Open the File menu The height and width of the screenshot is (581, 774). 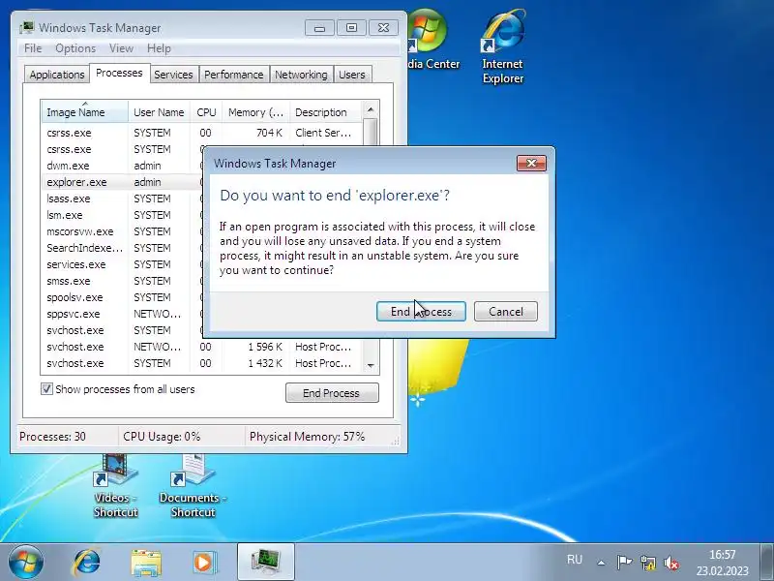coord(33,48)
